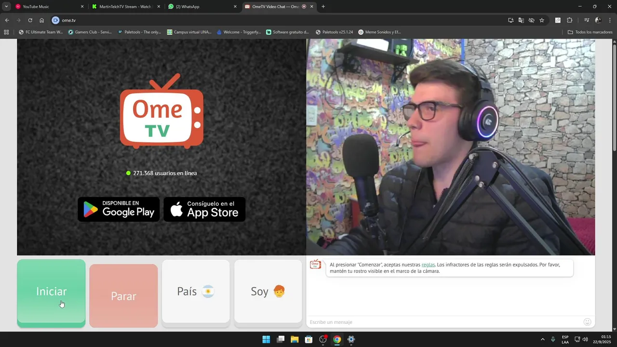Click the red Parar button
Image resolution: width=617 pixels, height=347 pixels.
tap(123, 296)
